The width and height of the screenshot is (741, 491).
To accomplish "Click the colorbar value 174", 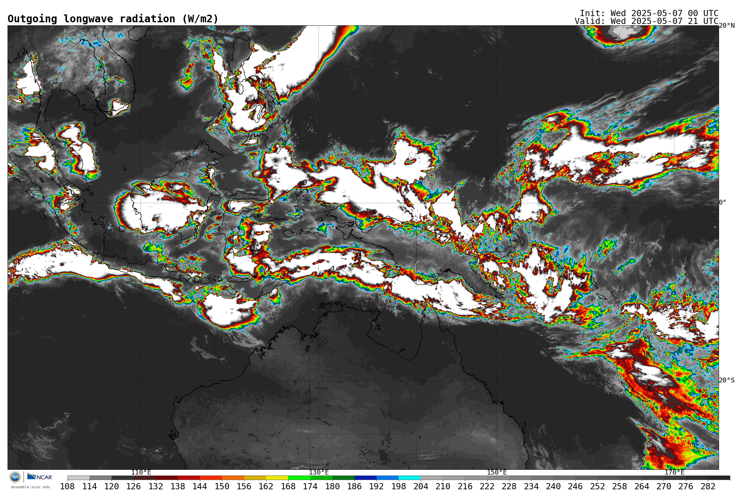I will [310, 487].
